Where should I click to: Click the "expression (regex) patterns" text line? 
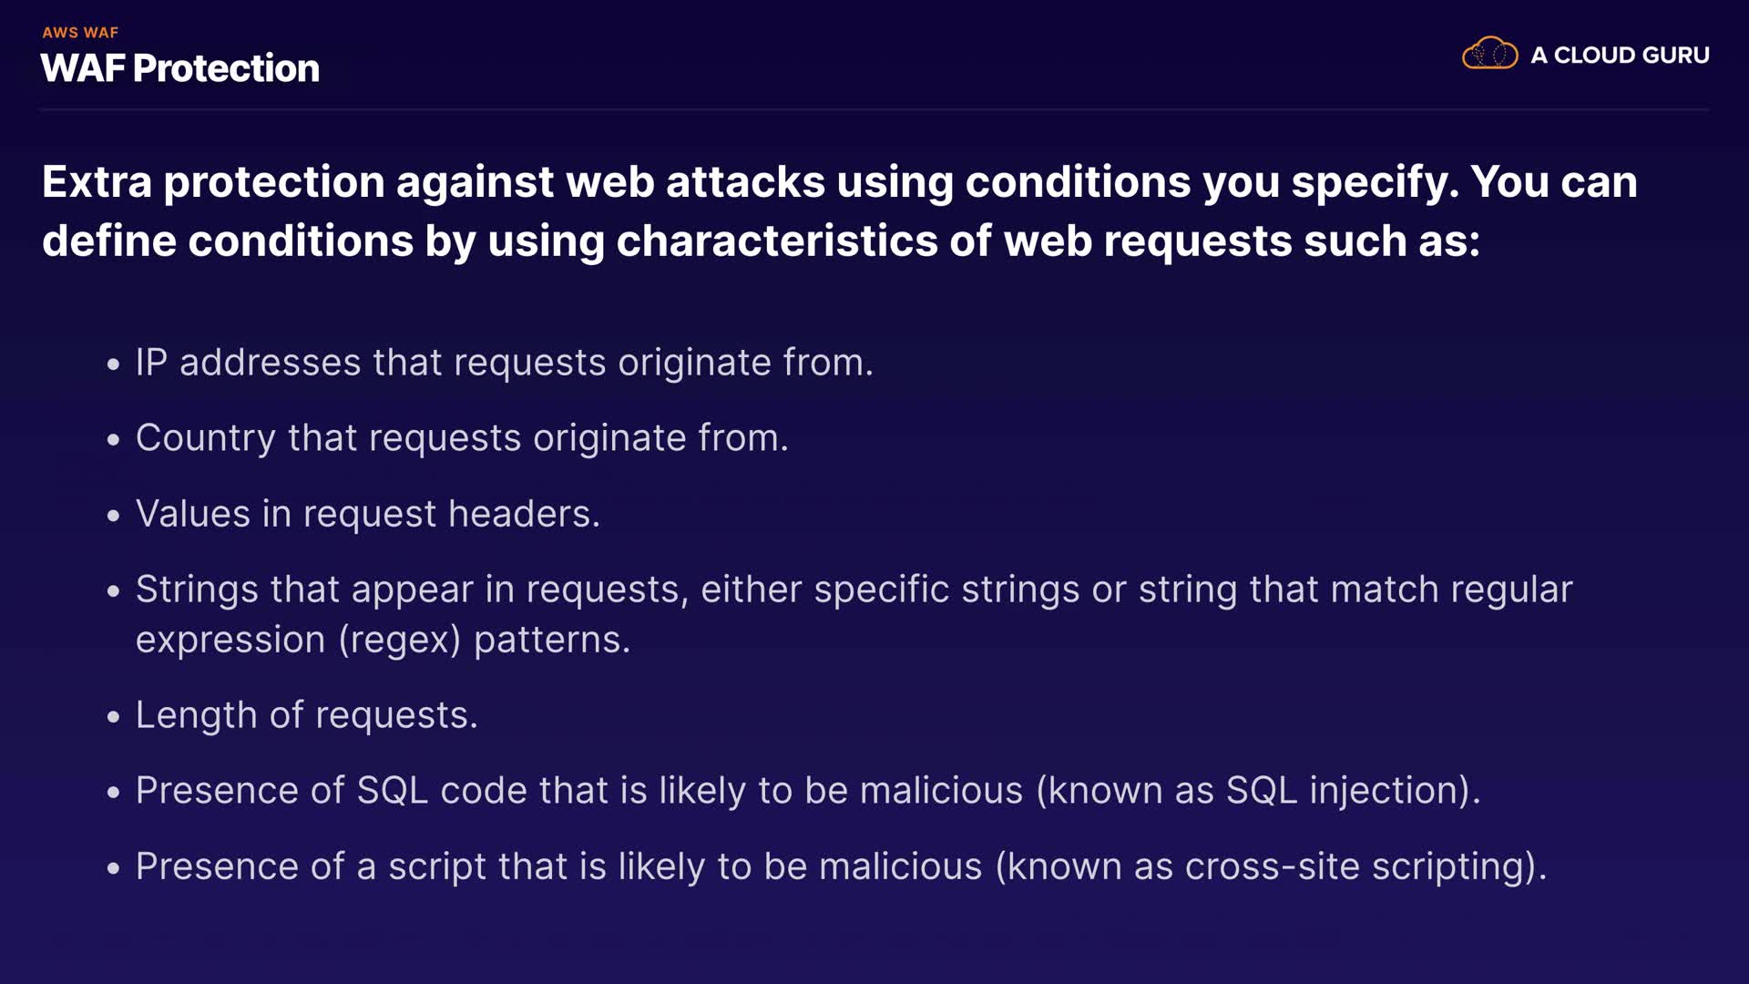tap(383, 640)
